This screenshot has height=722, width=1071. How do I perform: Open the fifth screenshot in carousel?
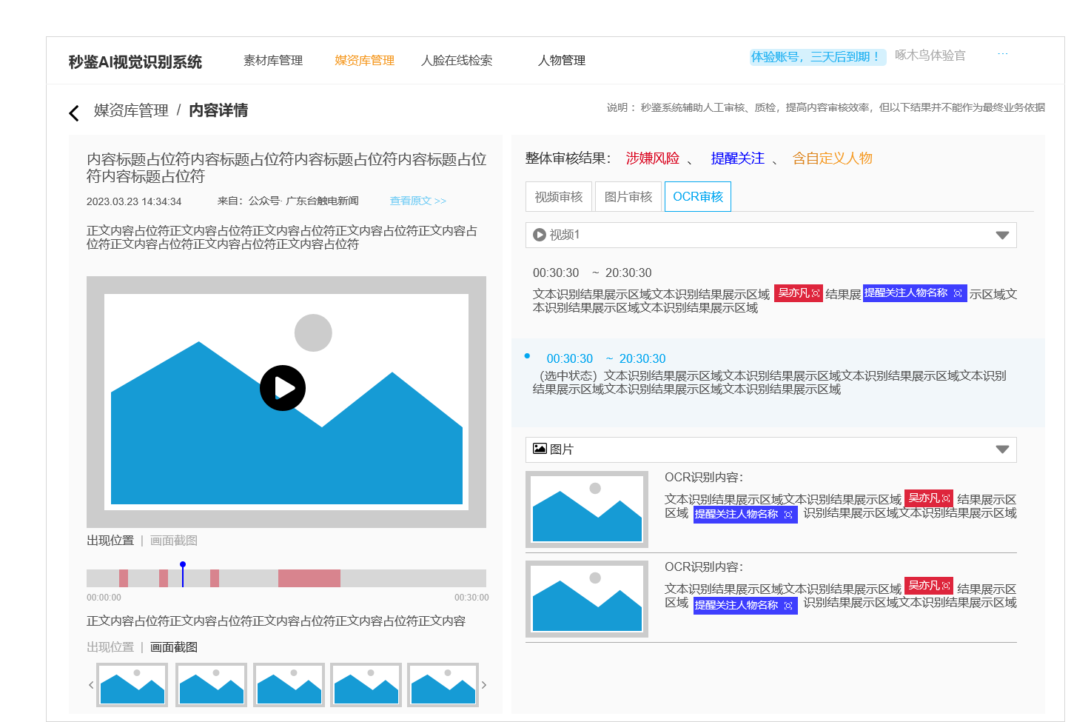point(443,685)
